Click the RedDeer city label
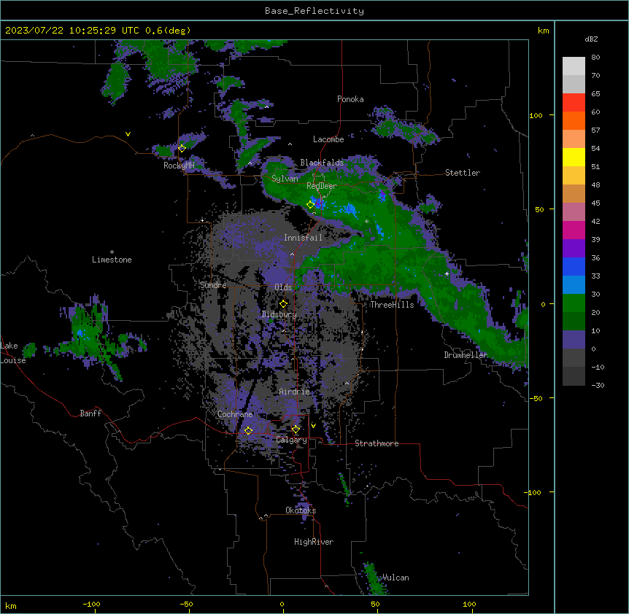The image size is (629, 614). click(322, 186)
